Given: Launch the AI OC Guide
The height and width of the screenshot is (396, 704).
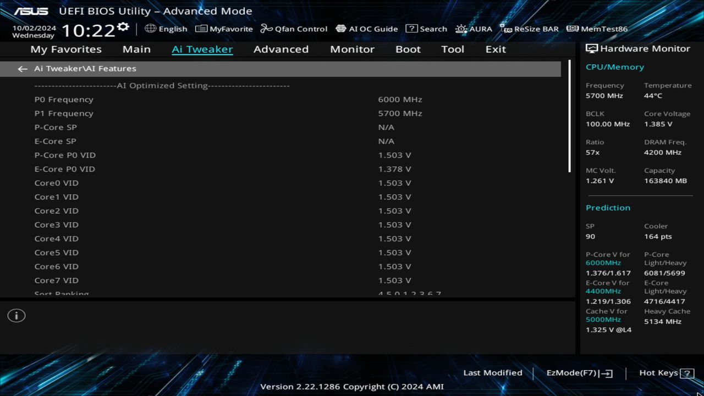Looking at the screenshot, I should click(x=367, y=29).
